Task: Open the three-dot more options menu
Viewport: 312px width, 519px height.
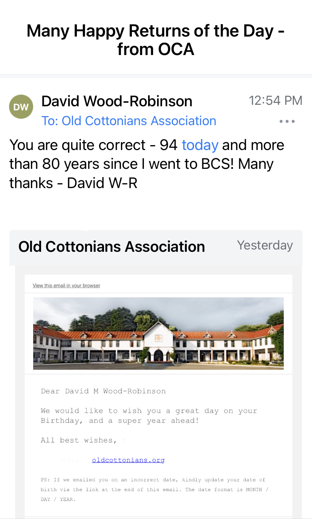Action: pyautogui.click(x=287, y=121)
